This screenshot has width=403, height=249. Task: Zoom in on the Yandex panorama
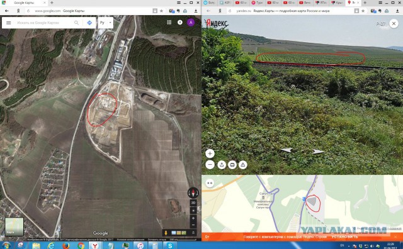[210, 153]
